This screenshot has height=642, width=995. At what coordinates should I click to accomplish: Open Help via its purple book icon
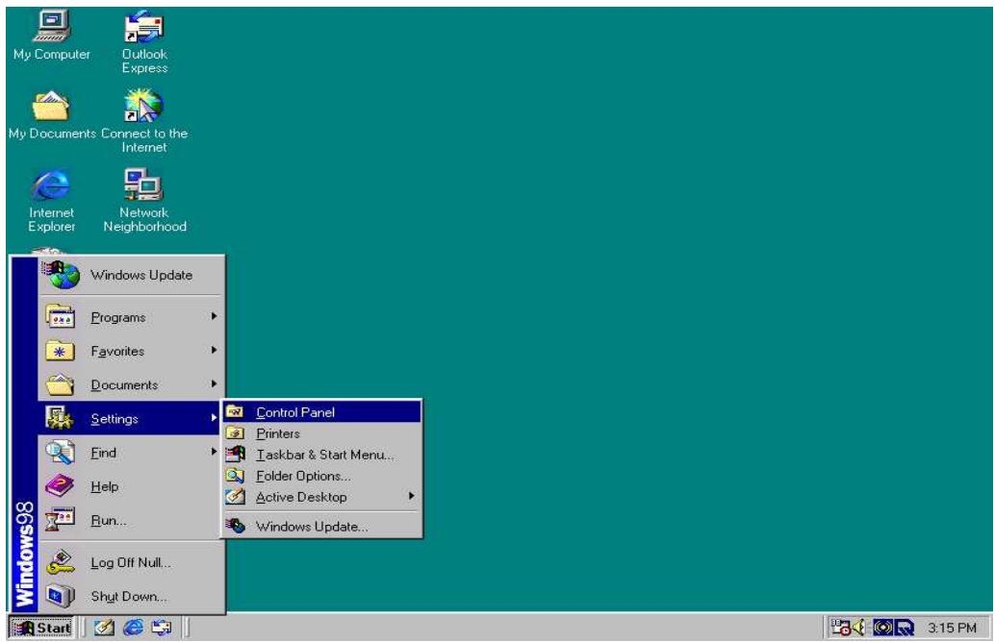coord(61,486)
